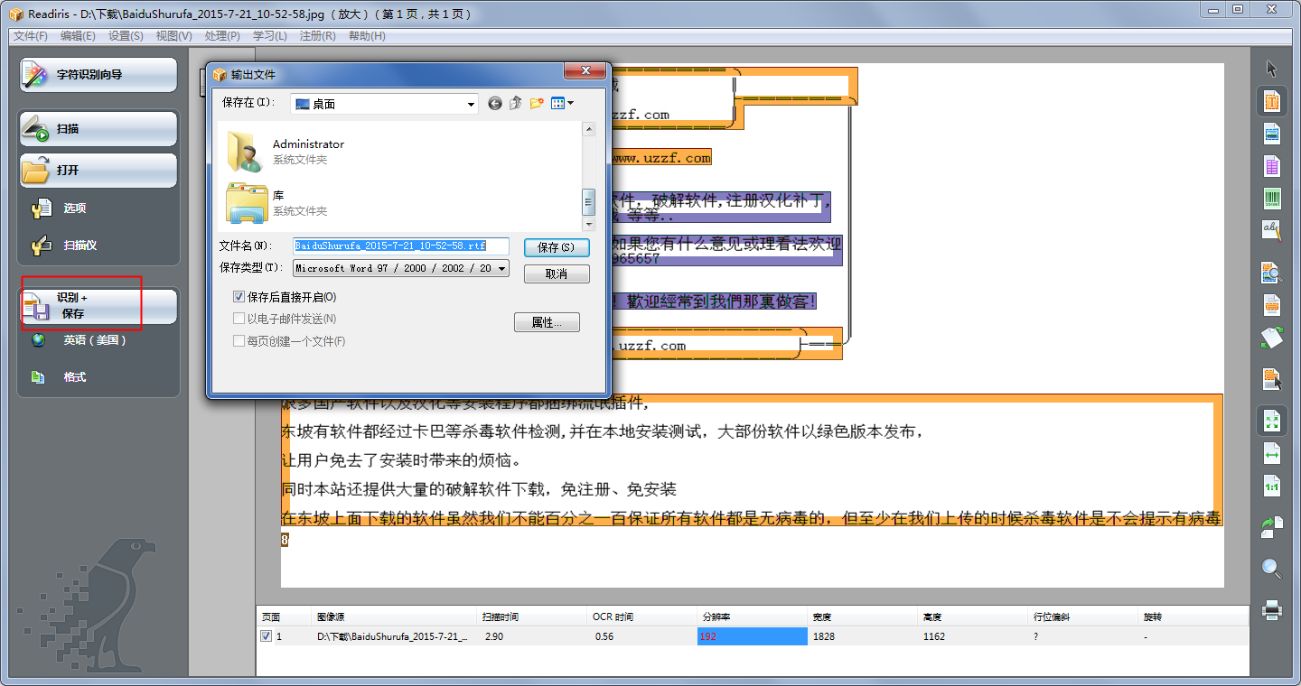Image resolution: width=1301 pixels, height=686 pixels.
Task: Open the 帮助(H) menu
Action: [x=366, y=36]
